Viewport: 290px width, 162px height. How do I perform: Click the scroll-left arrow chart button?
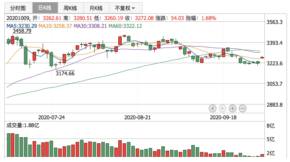[213, 108]
